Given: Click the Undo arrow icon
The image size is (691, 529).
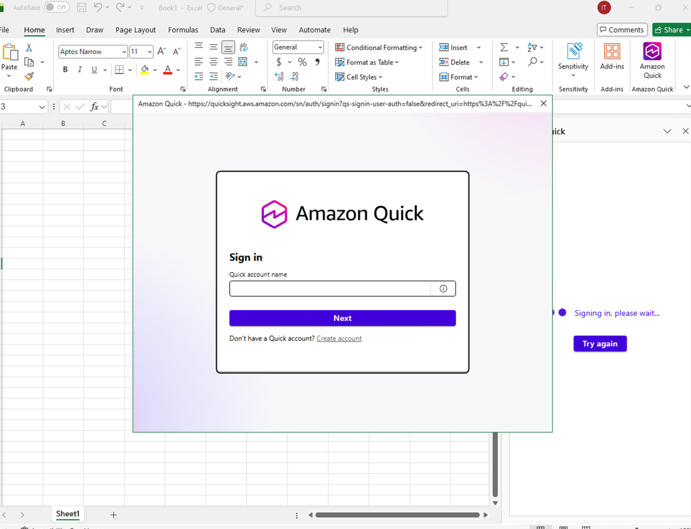Looking at the screenshot, I should point(98,7).
